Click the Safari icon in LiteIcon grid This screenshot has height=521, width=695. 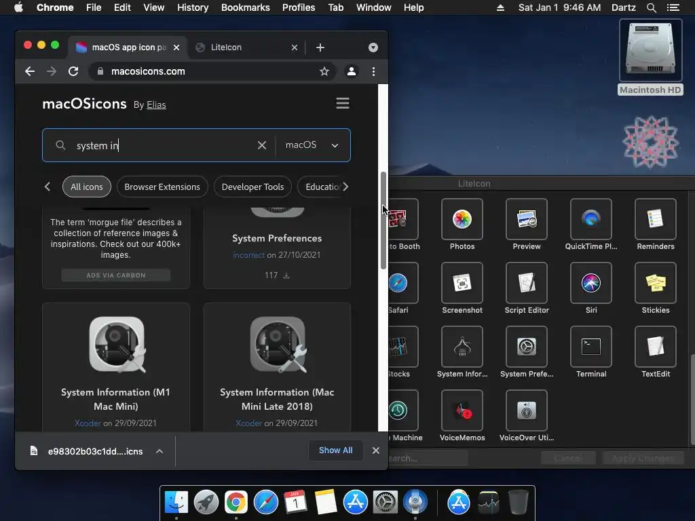402,283
